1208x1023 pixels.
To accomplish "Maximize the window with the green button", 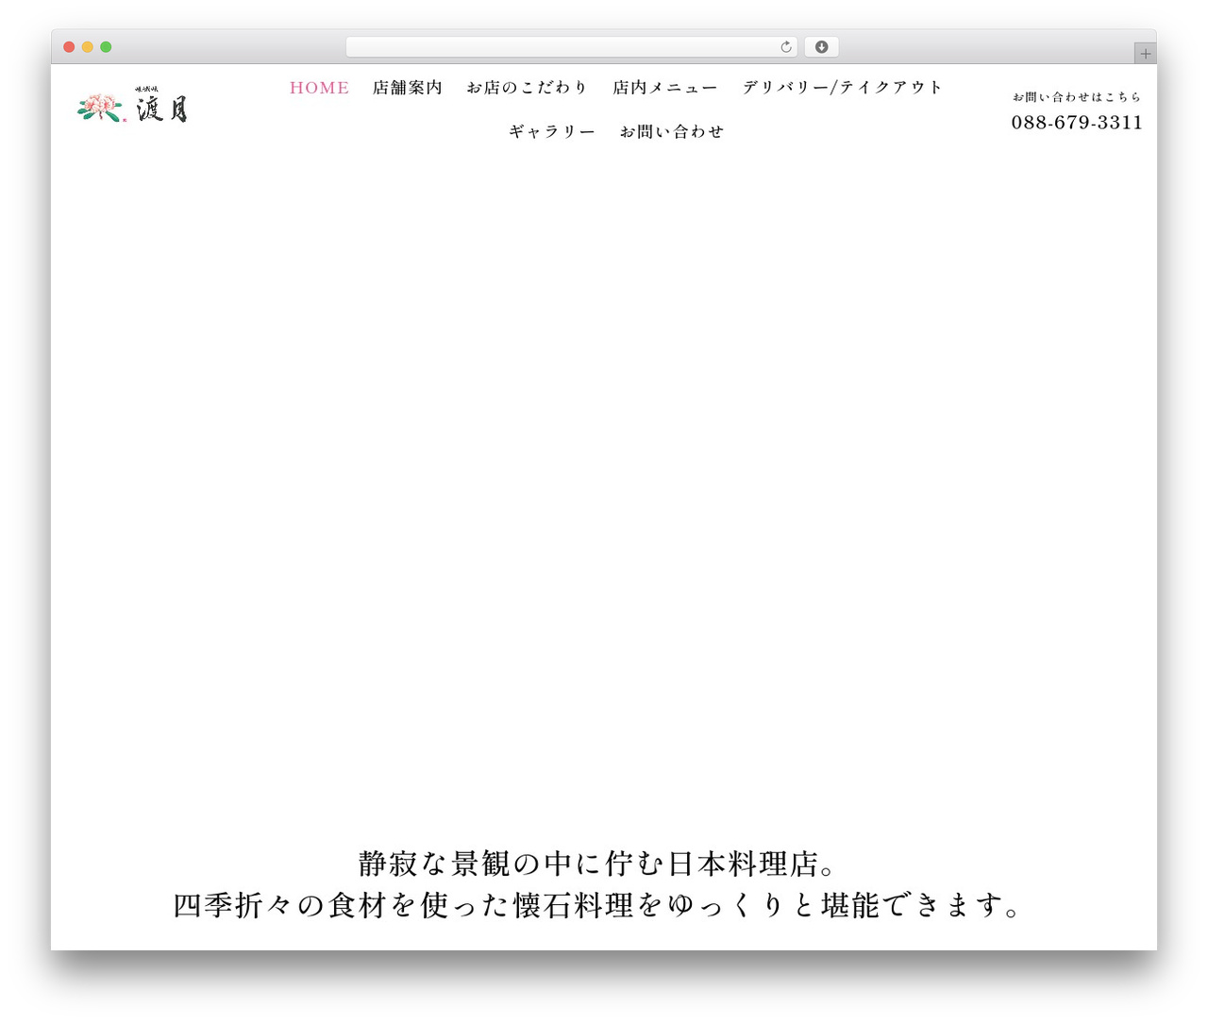I will point(106,47).
